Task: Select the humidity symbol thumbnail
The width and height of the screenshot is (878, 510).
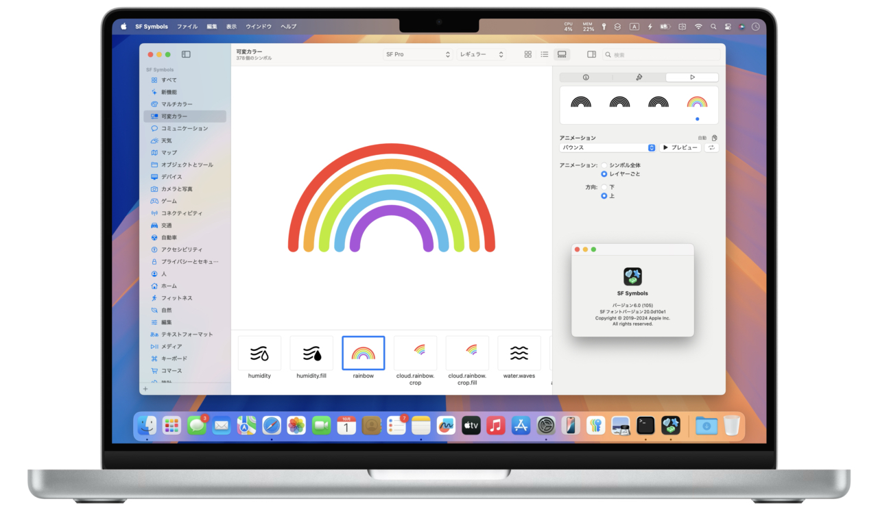Action: (x=259, y=353)
